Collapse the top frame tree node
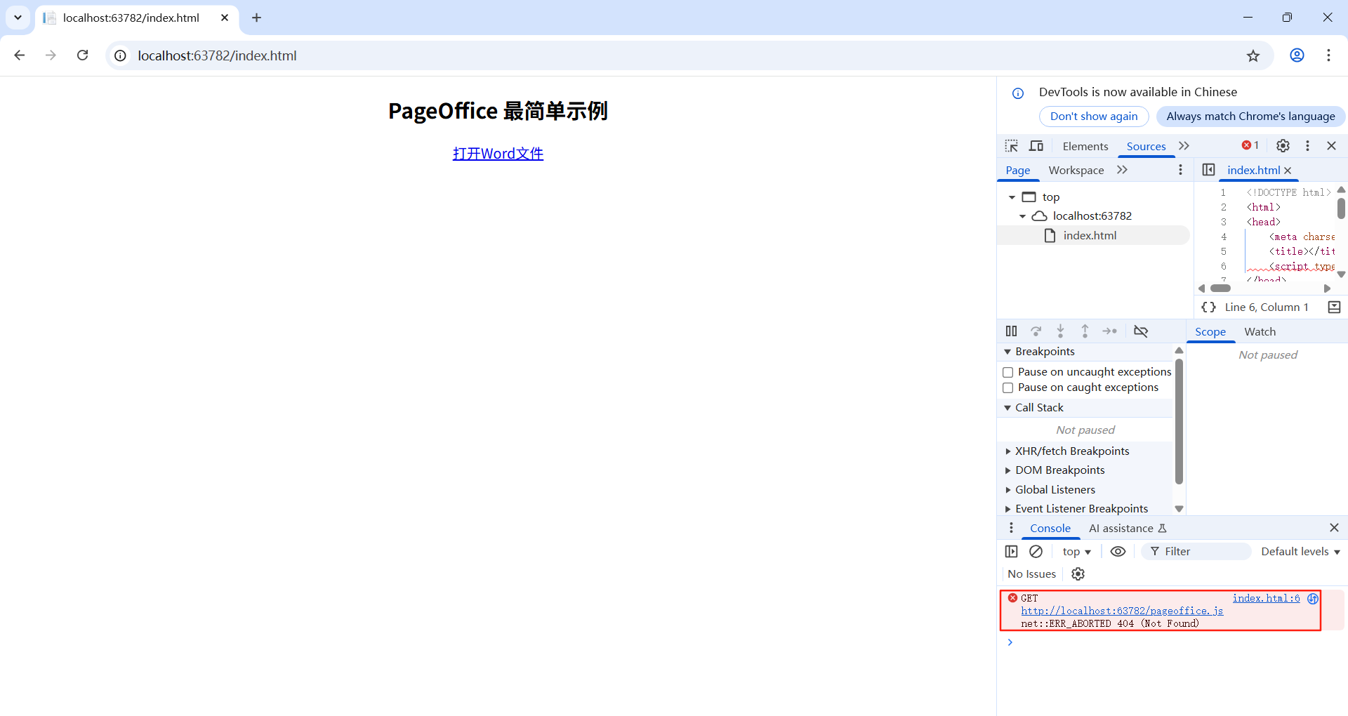The height and width of the screenshot is (716, 1348). [1012, 197]
